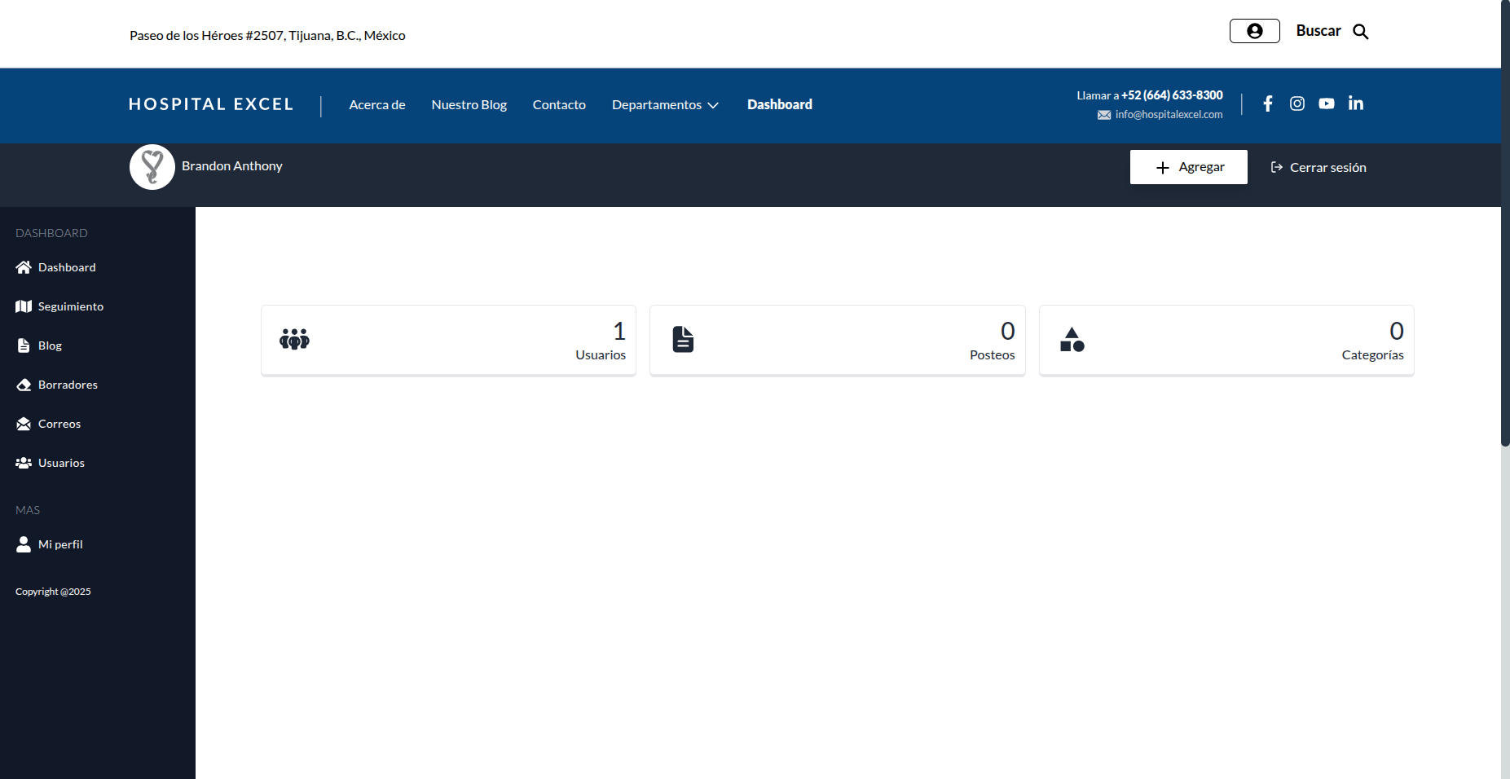Click the Facebook icon in the header
The height and width of the screenshot is (779, 1510).
pos(1268,103)
